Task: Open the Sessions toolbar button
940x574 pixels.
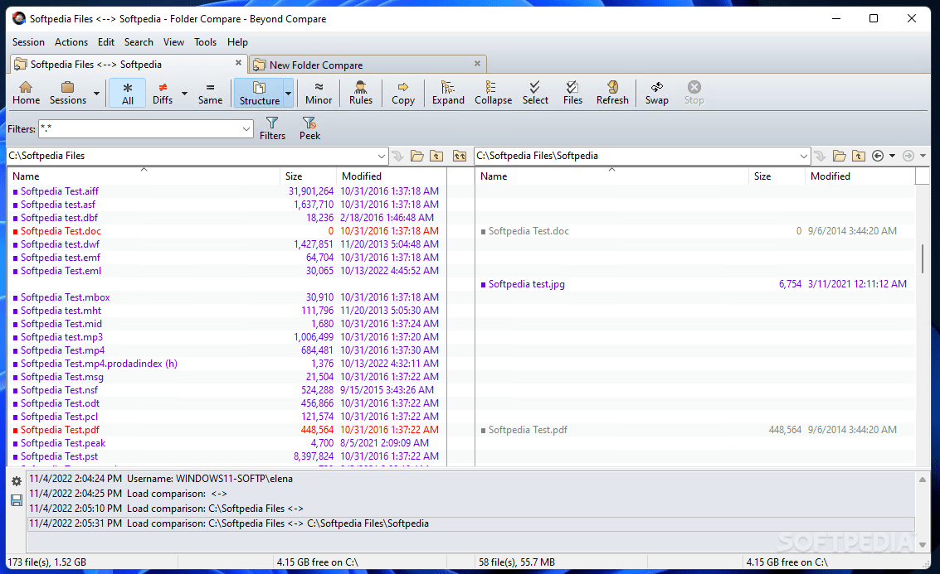Action: (68, 93)
